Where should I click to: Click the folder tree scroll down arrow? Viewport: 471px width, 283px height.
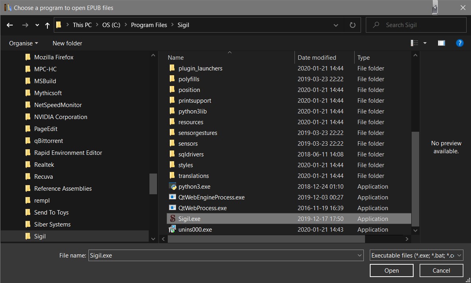153,239
